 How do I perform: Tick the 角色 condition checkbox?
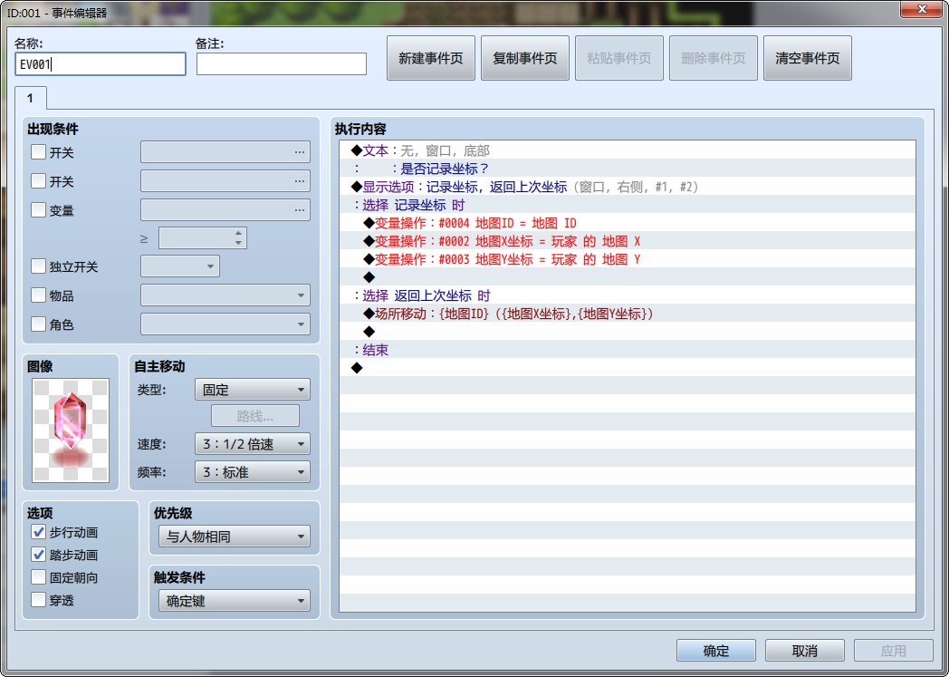[38, 324]
